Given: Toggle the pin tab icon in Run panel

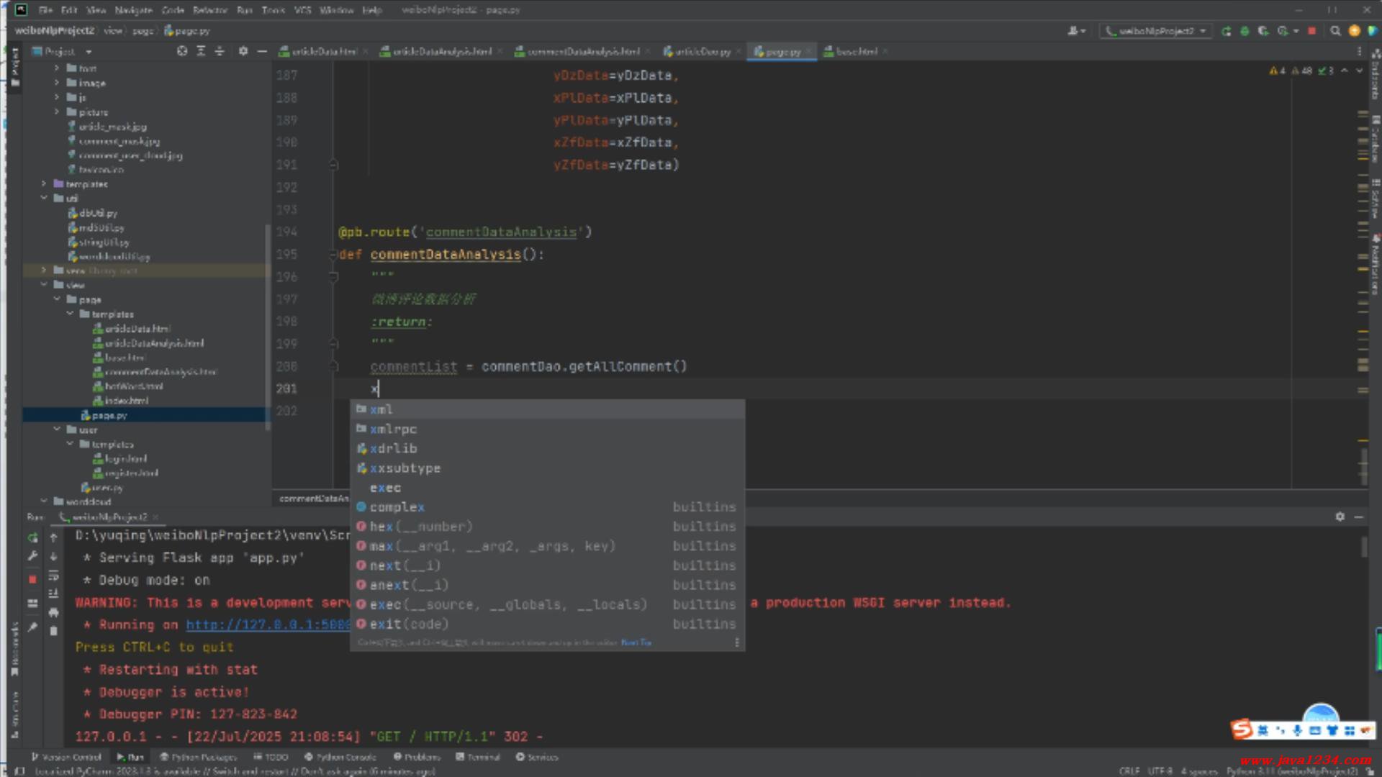Looking at the screenshot, I should pyautogui.click(x=32, y=627).
